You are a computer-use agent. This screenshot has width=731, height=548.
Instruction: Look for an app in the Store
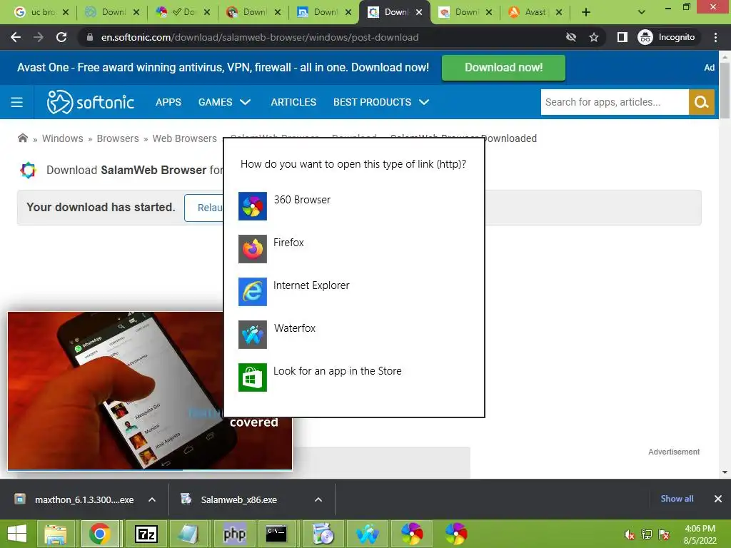click(x=353, y=377)
